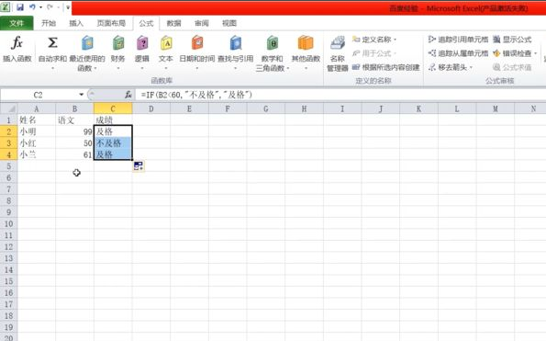The height and width of the screenshot is (341, 546).
Task: Open Recently Used functions book icon
Action: (x=87, y=43)
